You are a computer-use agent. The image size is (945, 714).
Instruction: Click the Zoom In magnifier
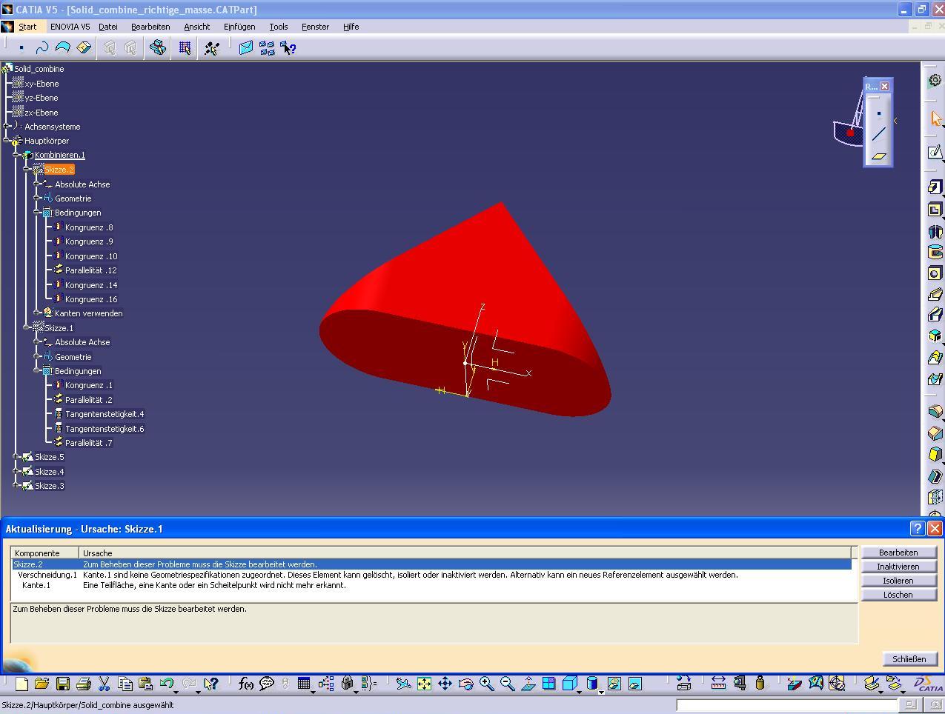coord(486,684)
